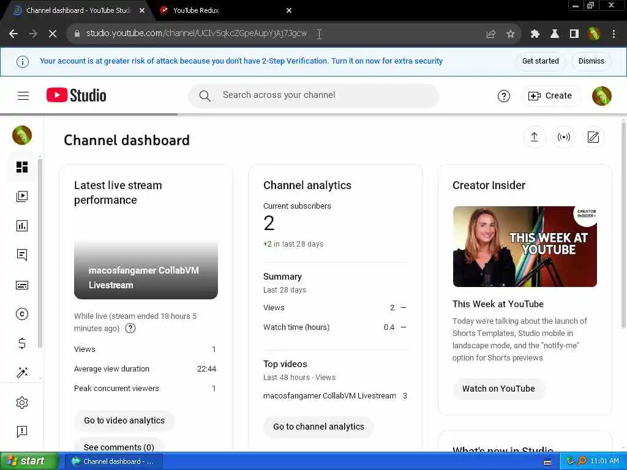Click the This Week at YouTube title
Viewport: 627px width, 470px height.
498,304
